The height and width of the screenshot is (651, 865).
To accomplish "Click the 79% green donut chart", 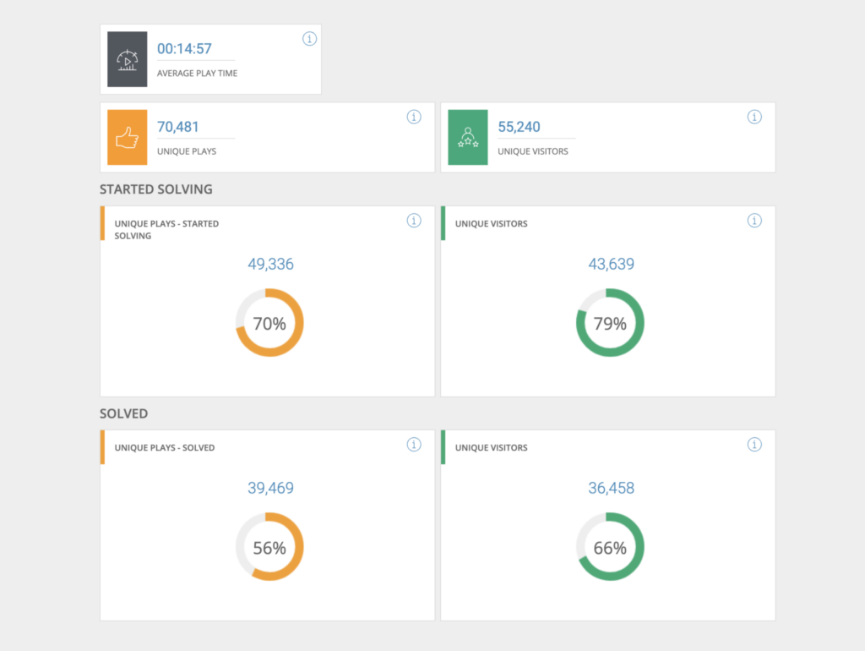I will [x=610, y=323].
